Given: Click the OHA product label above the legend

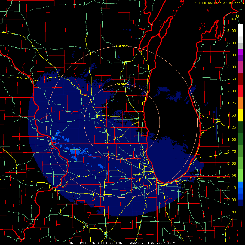Looking at the screenshot, I should [x=239, y=16].
